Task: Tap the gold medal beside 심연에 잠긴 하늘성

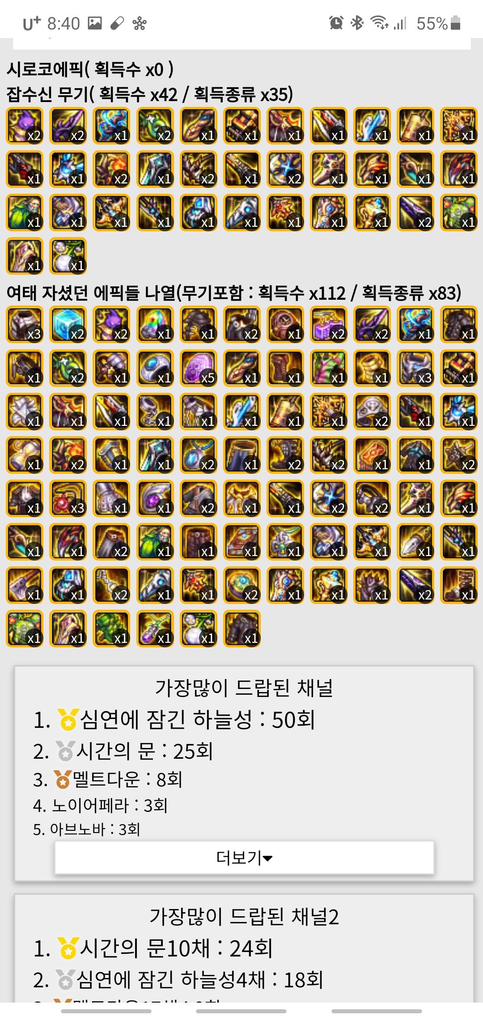Action: pos(68,720)
